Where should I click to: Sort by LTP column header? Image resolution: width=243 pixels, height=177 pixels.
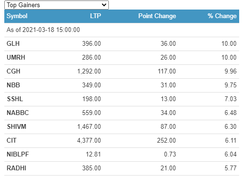pyautogui.click(x=95, y=16)
